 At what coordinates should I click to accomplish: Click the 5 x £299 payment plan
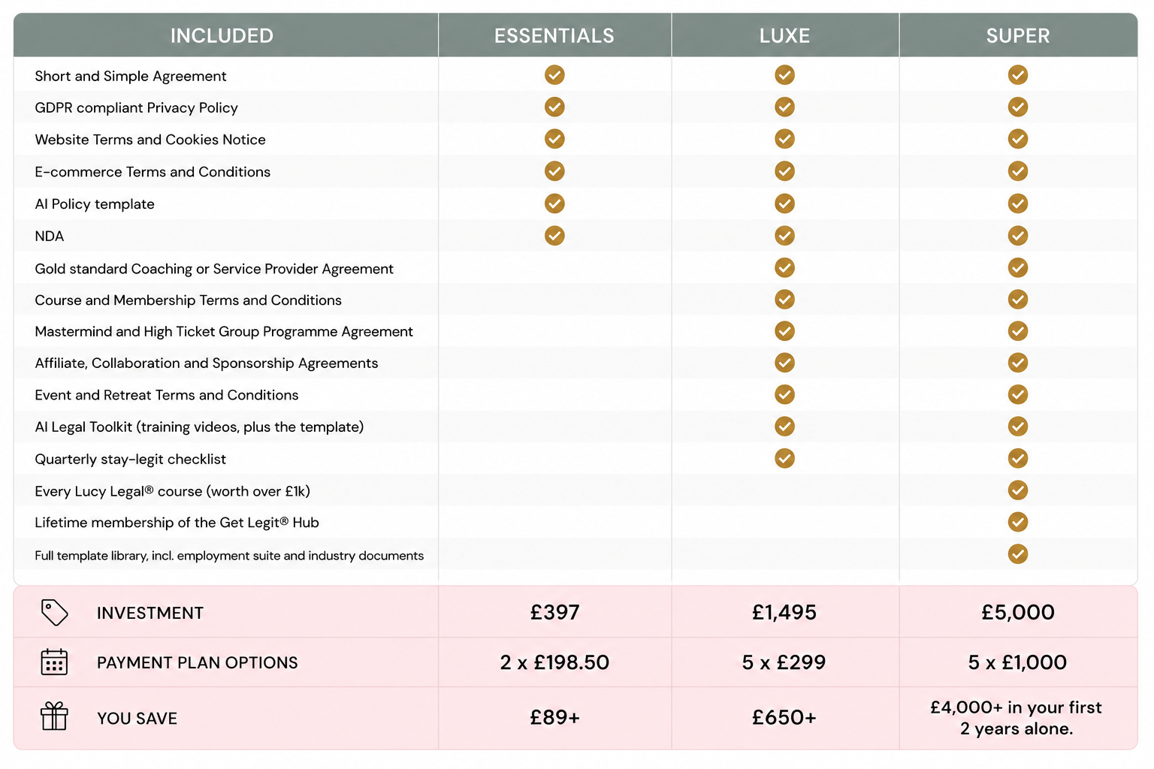pos(784,662)
